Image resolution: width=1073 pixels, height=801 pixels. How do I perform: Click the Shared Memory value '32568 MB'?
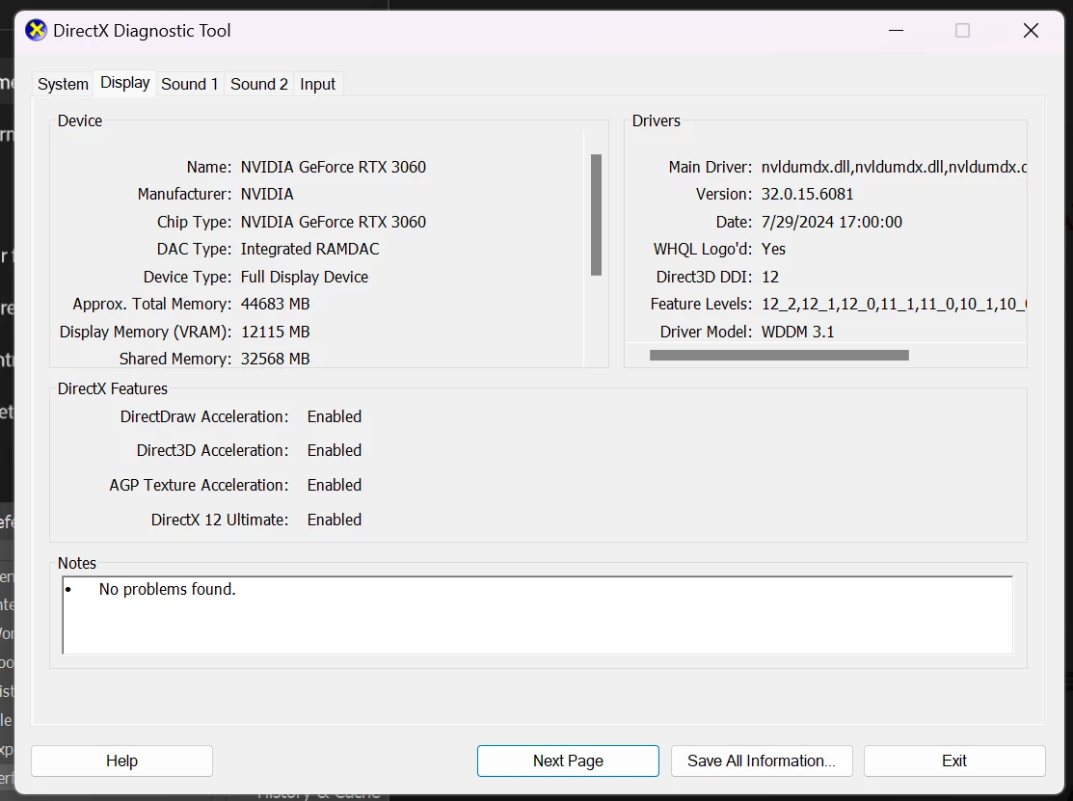click(x=275, y=359)
